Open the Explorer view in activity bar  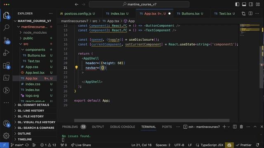pos(6,16)
